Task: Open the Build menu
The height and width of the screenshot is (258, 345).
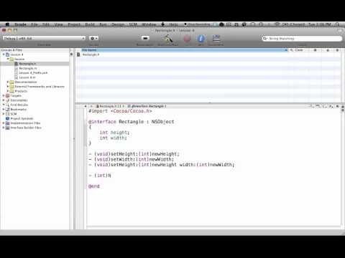Action: pos(90,24)
